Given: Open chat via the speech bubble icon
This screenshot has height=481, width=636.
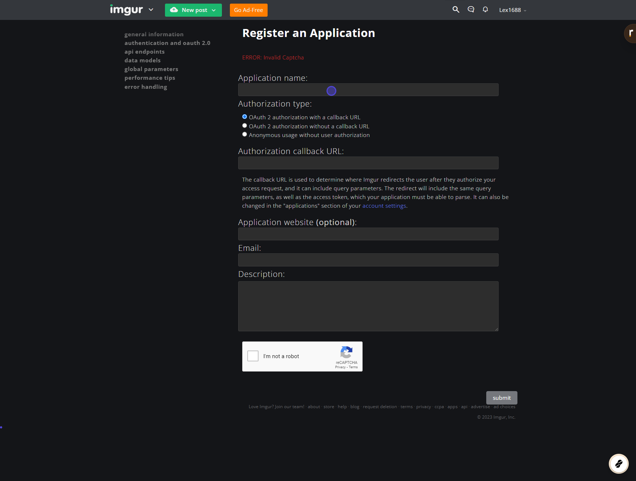Looking at the screenshot, I should [x=471, y=9].
